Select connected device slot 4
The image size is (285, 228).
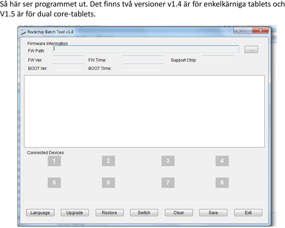click(222, 161)
